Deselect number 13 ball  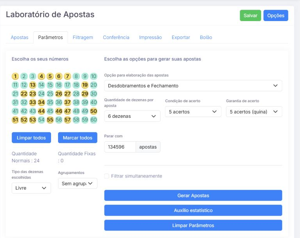coord(33,85)
